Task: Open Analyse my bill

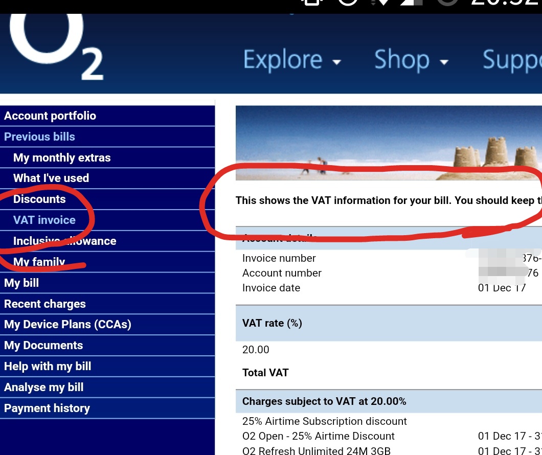Action: [43, 388]
